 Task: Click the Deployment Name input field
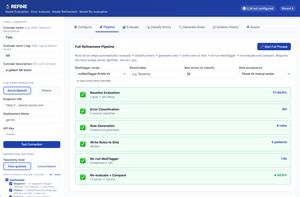[x=32, y=120]
